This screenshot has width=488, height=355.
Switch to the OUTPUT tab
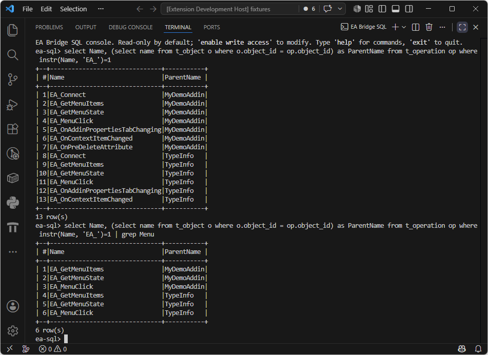point(86,27)
